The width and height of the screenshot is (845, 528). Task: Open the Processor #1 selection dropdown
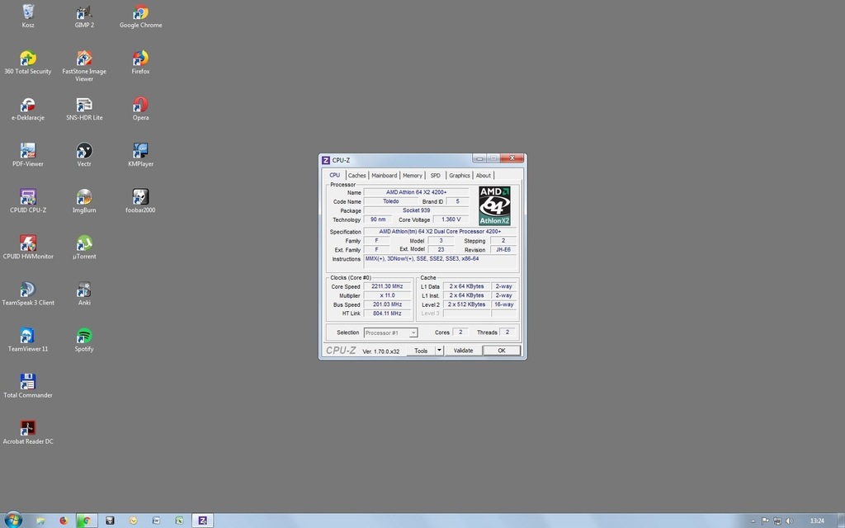click(390, 333)
